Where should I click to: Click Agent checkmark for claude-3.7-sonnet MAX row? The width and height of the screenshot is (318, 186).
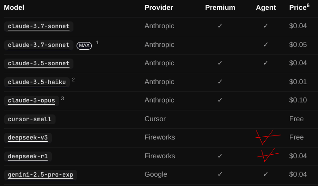click(266, 45)
